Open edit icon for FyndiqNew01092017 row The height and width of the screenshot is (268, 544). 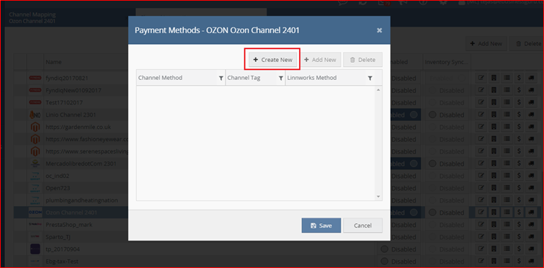tap(481, 91)
